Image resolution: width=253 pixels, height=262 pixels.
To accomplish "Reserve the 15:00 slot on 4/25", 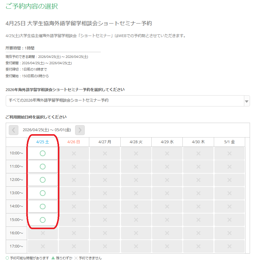I will click(43, 220).
